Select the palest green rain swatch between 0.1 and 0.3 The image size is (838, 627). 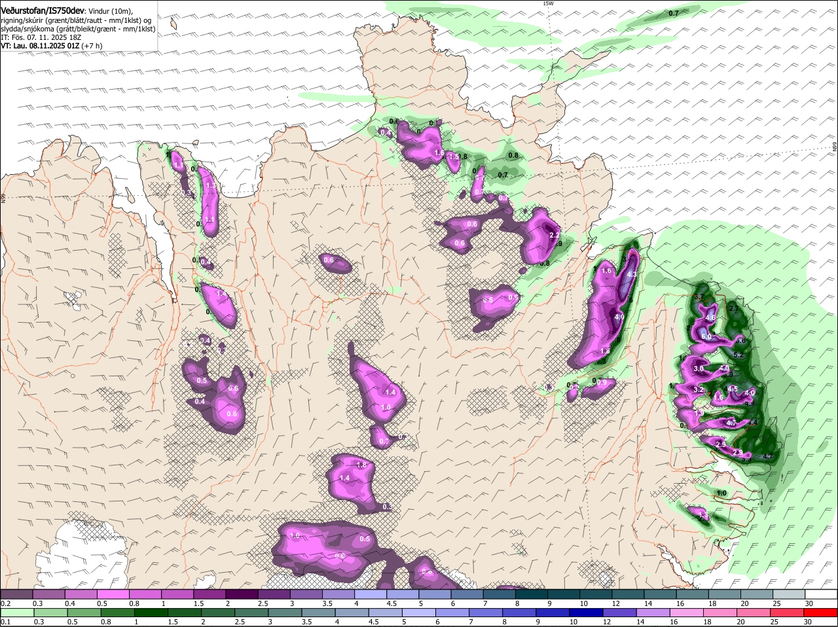pyautogui.click(x=18, y=613)
